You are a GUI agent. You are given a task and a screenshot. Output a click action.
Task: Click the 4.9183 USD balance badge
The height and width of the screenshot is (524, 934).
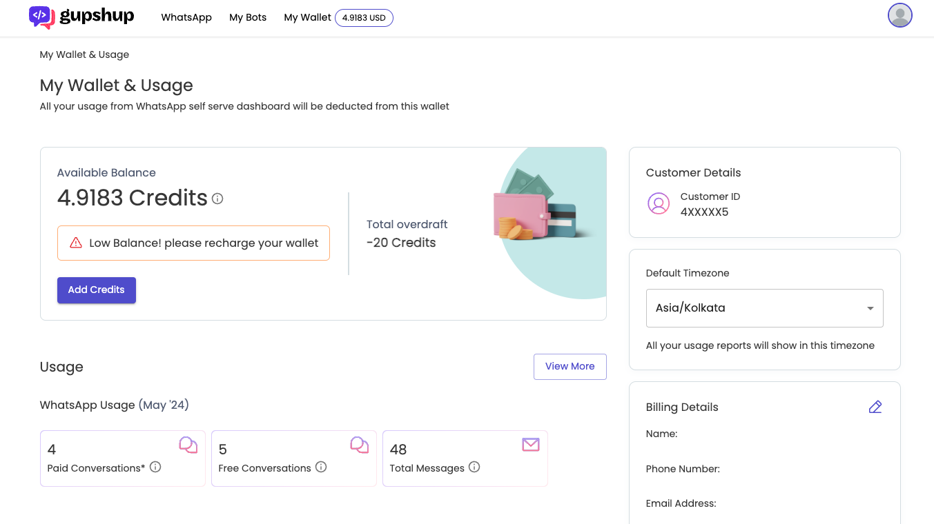[364, 18]
